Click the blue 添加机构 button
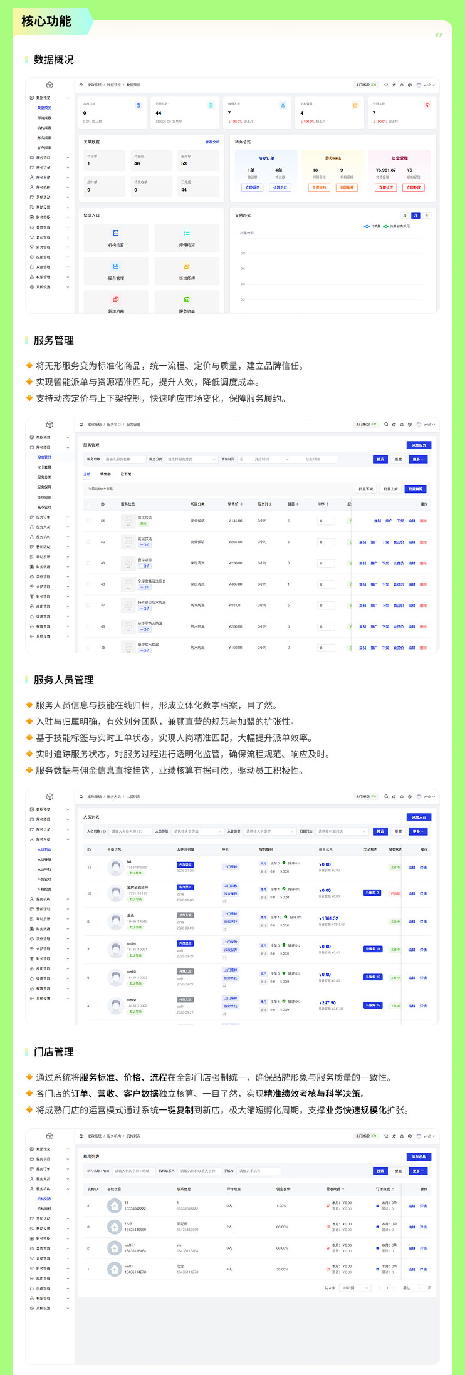This screenshot has width=465, height=1375. click(x=419, y=1157)
